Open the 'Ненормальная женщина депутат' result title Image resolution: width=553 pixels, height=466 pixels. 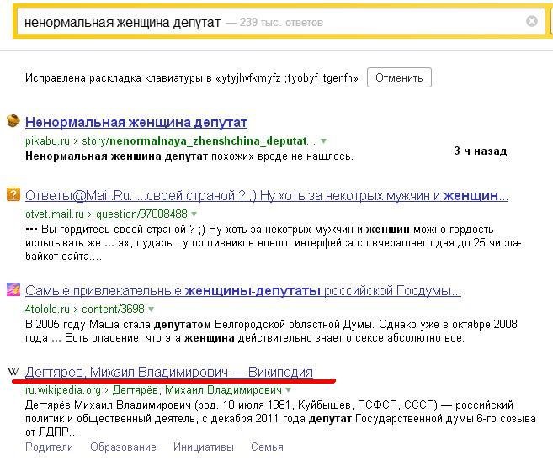tap(136, 122)
